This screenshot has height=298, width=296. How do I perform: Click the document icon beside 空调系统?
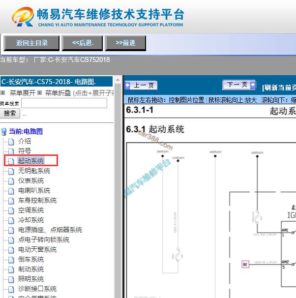pyautogui.click(x=11, y=211)
